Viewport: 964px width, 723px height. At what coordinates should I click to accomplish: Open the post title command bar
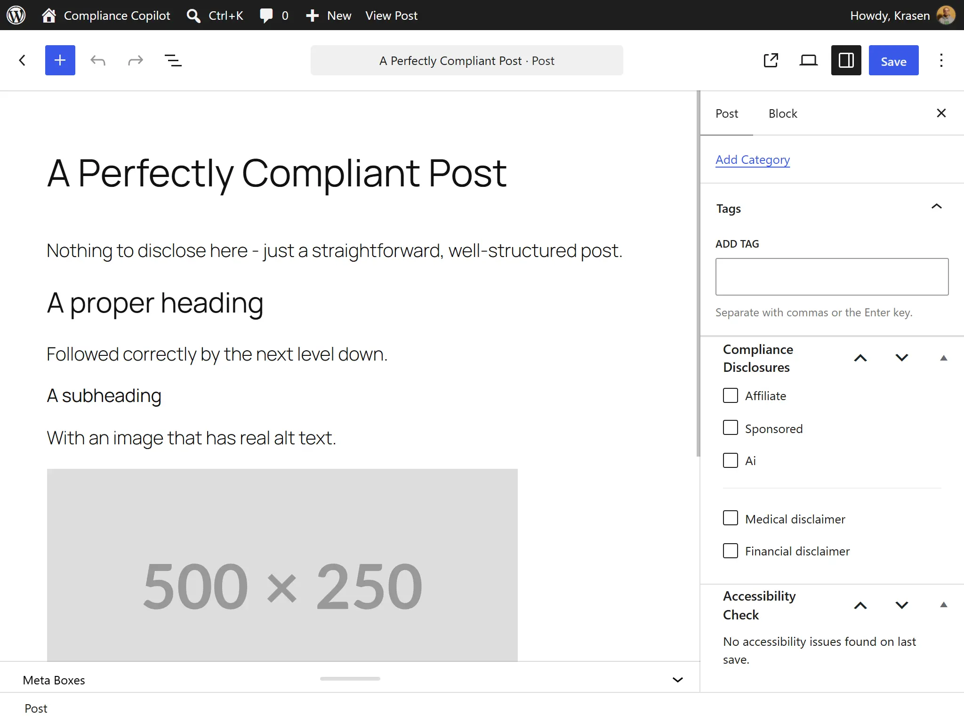(x=466, y=60)
